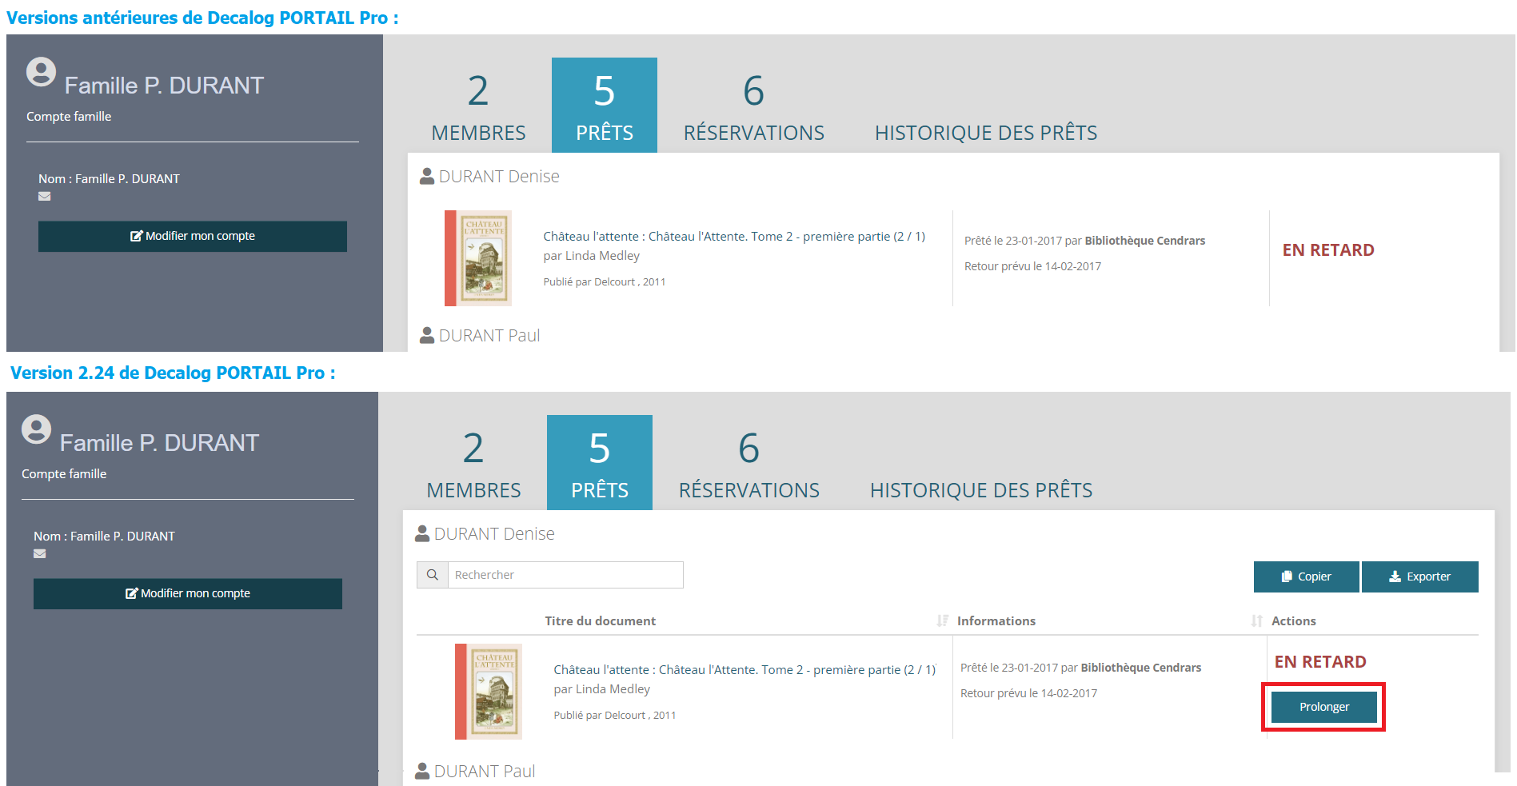Click author Linda Medley in version 2.24
Viewport: 1517px width, 786px height.
click(613, 689)
